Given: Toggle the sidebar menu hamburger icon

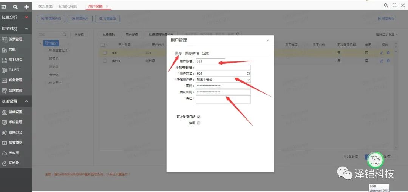Looking at the screenshot, I should (x=4, y=7).
